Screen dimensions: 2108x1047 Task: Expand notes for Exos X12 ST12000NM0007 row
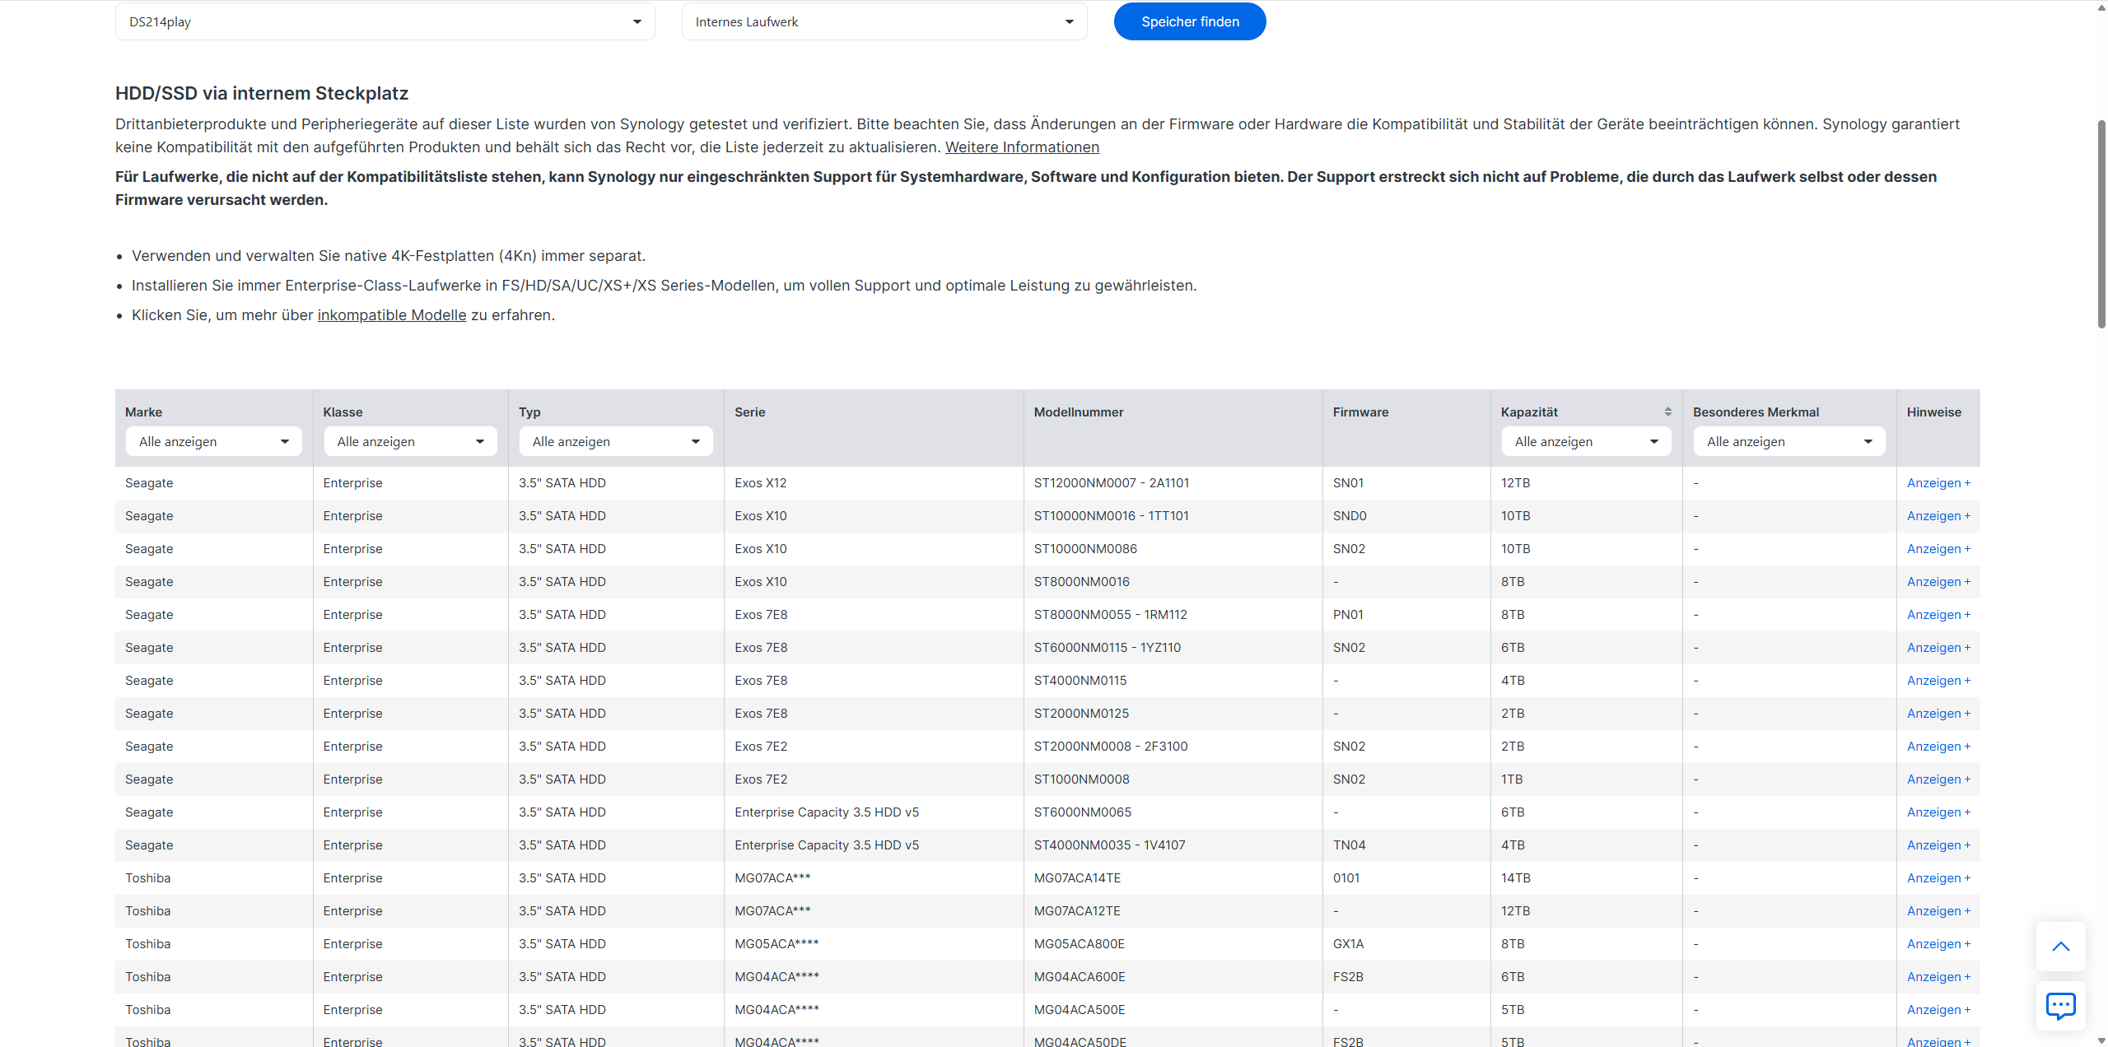coord(1938,483)
